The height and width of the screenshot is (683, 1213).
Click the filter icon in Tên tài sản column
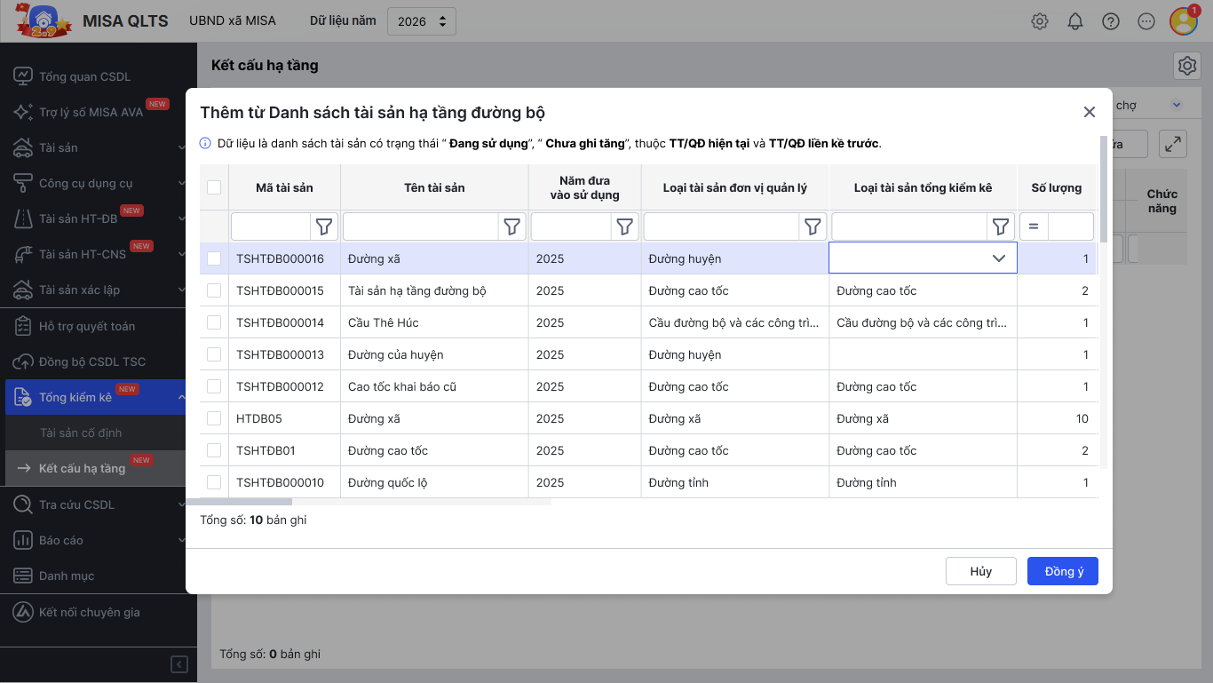pos(512,226)
